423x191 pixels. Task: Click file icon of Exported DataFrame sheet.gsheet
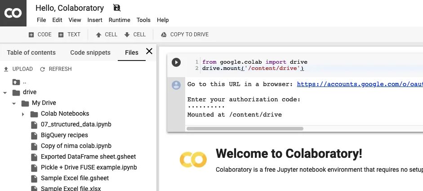(34, 157)
